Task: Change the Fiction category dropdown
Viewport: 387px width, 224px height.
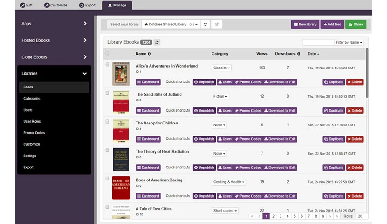Action: pos(220,96)
